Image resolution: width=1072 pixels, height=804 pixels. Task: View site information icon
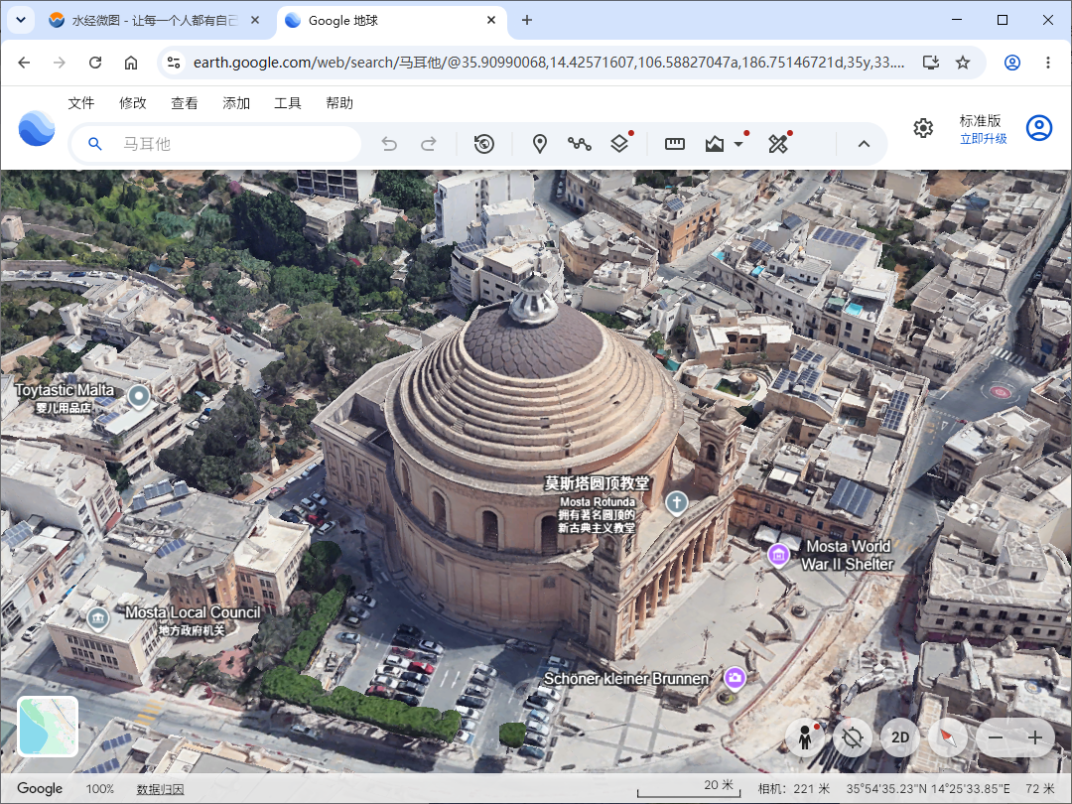174,63
